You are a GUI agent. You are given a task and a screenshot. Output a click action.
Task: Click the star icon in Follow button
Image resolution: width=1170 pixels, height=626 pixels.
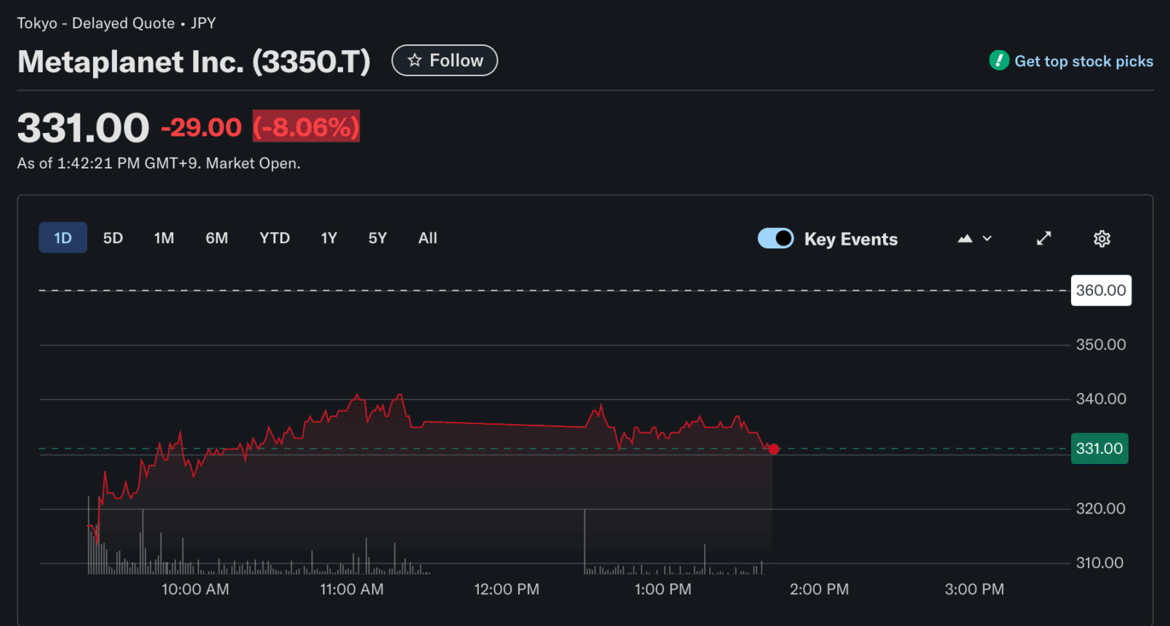[414, 60]
